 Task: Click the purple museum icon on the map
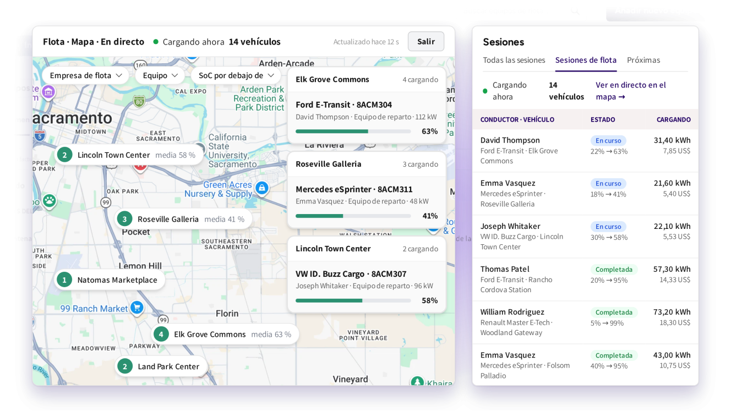(48, 91)
